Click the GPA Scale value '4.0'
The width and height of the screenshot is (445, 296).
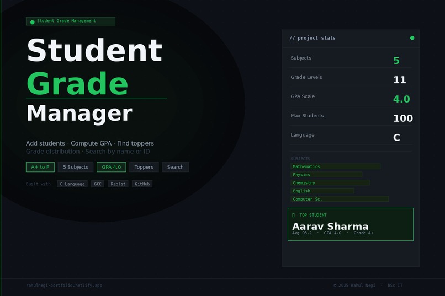click(401, 99)
